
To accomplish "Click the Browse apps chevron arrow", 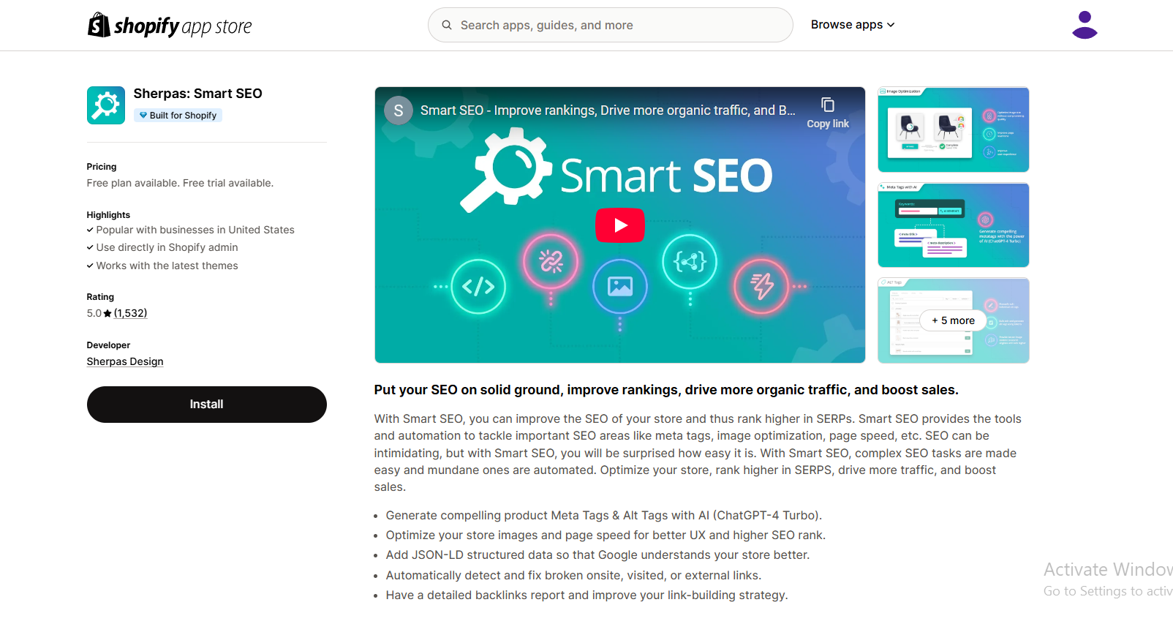I will tap(891, 25).
